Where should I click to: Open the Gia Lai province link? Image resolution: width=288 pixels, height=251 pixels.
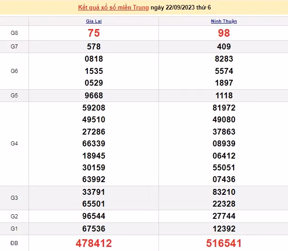click(x=94, y=21)
